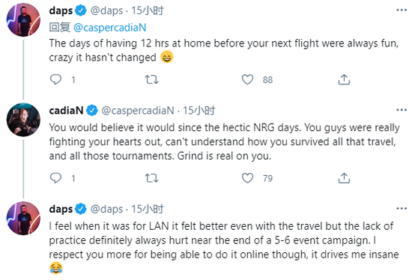Share daps' first tweet
The height and width of the screenshot is (280, 412).
[344, 79]
